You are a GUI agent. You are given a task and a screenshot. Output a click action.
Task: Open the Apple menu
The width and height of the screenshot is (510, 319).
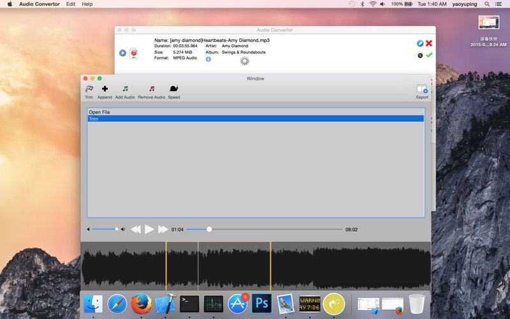(x=10, y=4)
